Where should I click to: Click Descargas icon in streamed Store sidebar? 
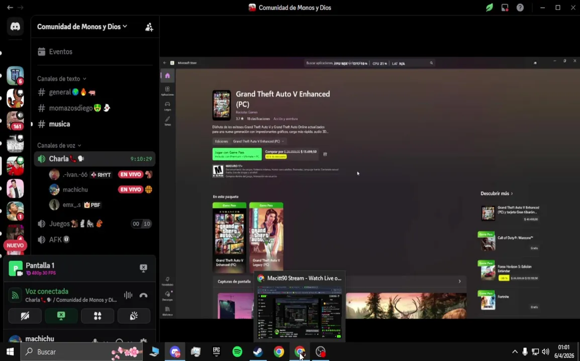tap(167, 296)
